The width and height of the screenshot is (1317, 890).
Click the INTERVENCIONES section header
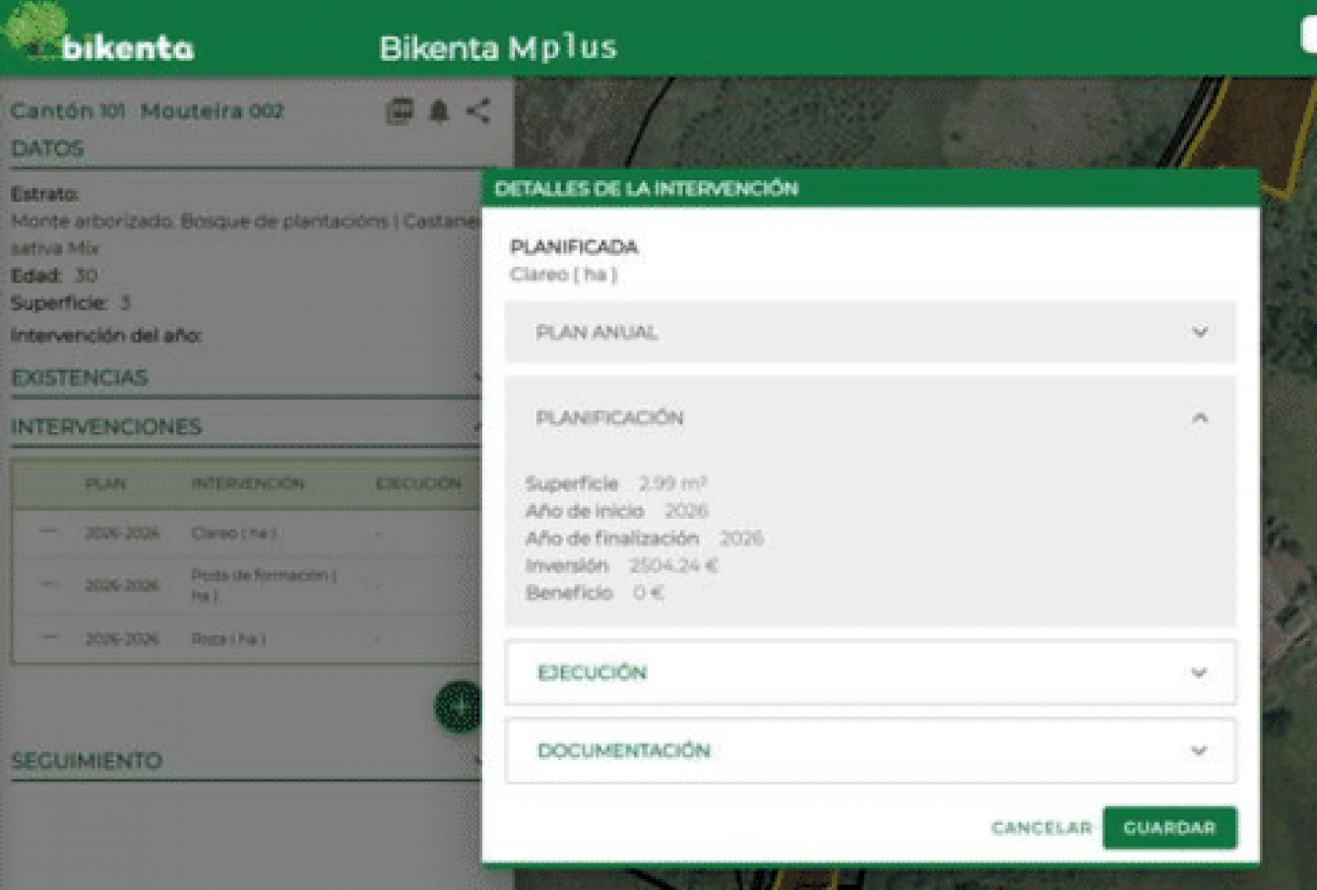click(106, 427)
